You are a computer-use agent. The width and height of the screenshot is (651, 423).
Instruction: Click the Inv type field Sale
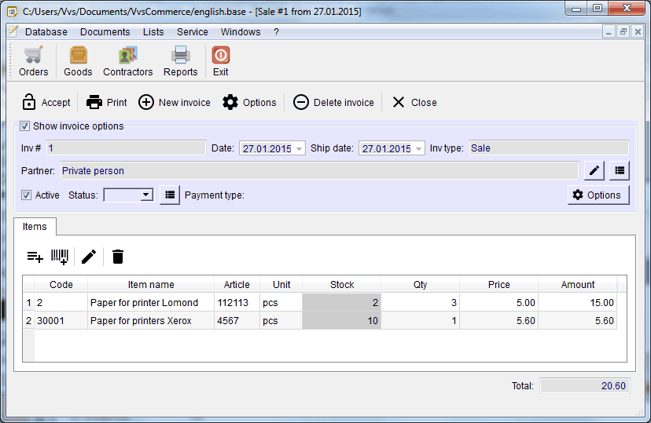(549, 148)
